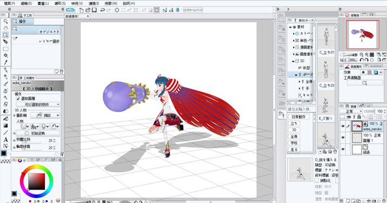Viewport: 387px width, 203px height.
Task: Select the Gradient tool in left toolbar
Action: [5, 126]
